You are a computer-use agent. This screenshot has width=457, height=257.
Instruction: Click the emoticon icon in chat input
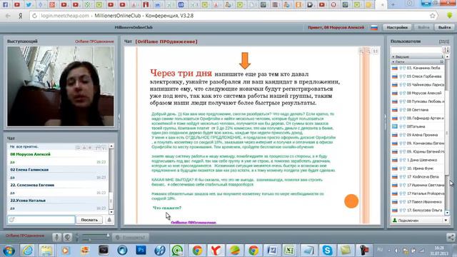12,220
